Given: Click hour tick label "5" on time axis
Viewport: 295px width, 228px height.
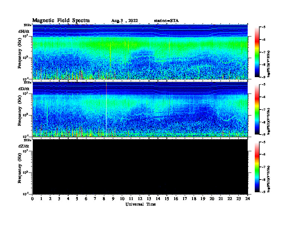Looking at the screenshot, I should pos(77,199).
